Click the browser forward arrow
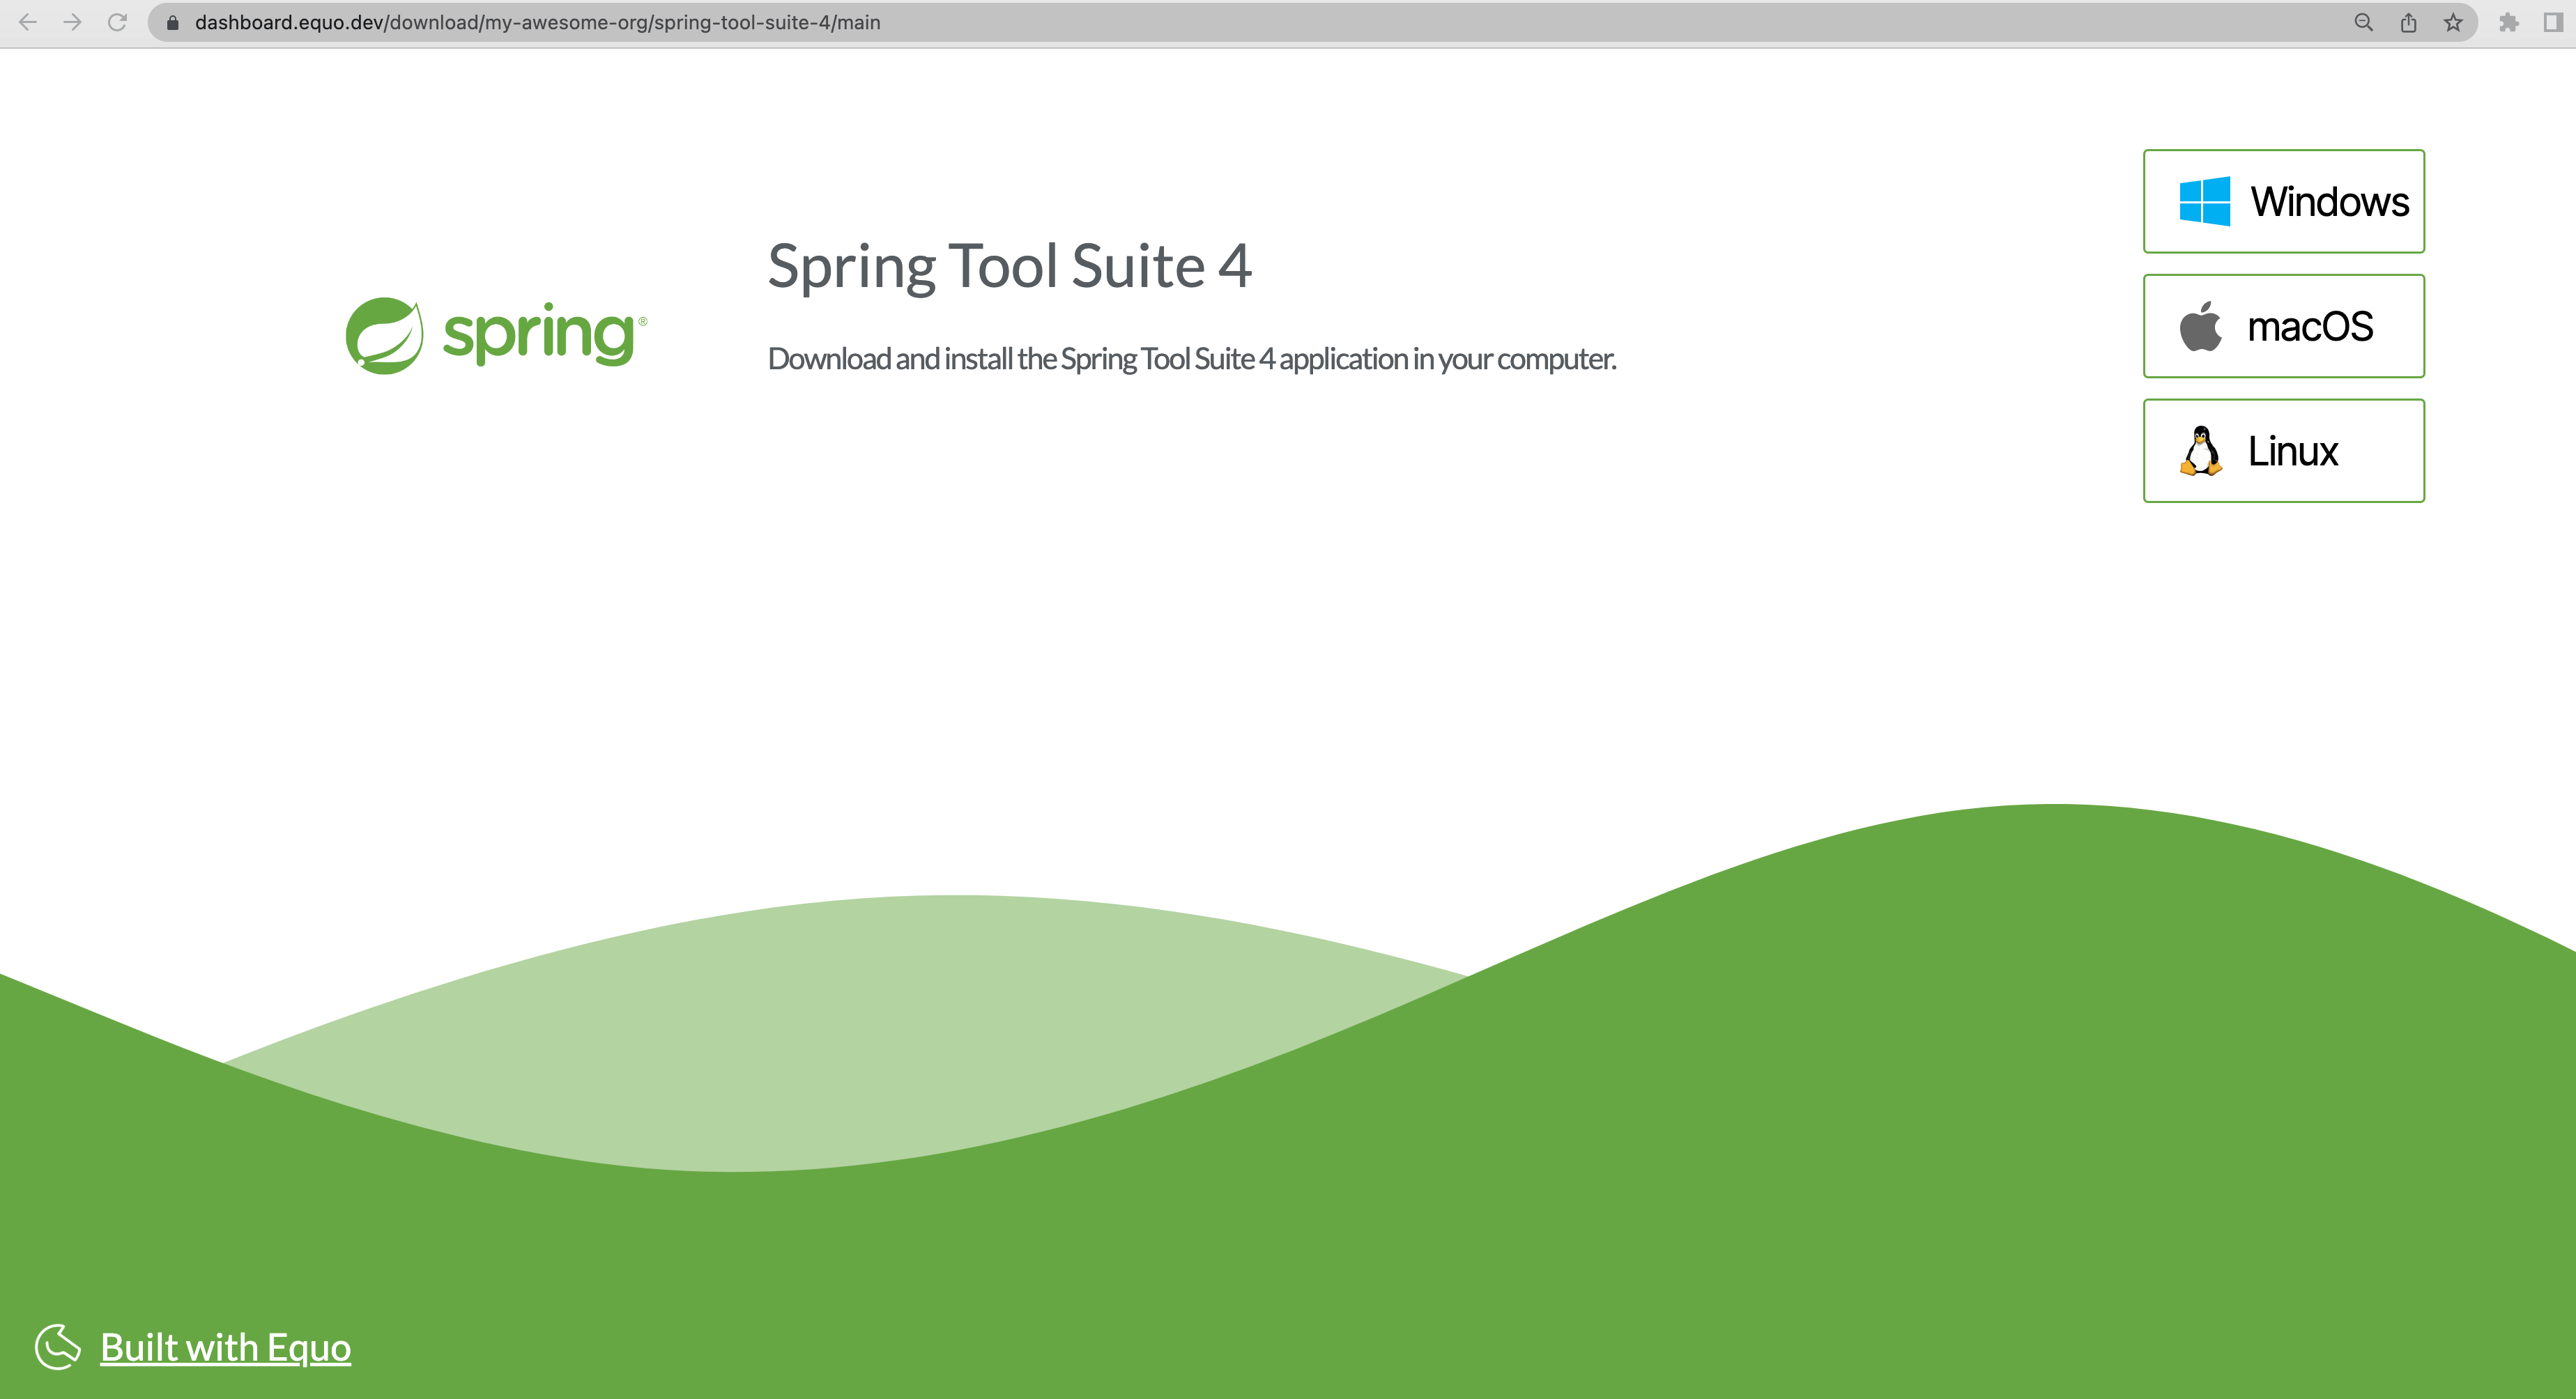Screen dimensions: 2576x1399 72,22
